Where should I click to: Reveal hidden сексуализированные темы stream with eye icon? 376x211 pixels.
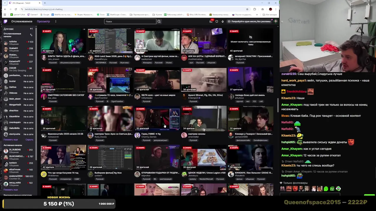[251, 37]
